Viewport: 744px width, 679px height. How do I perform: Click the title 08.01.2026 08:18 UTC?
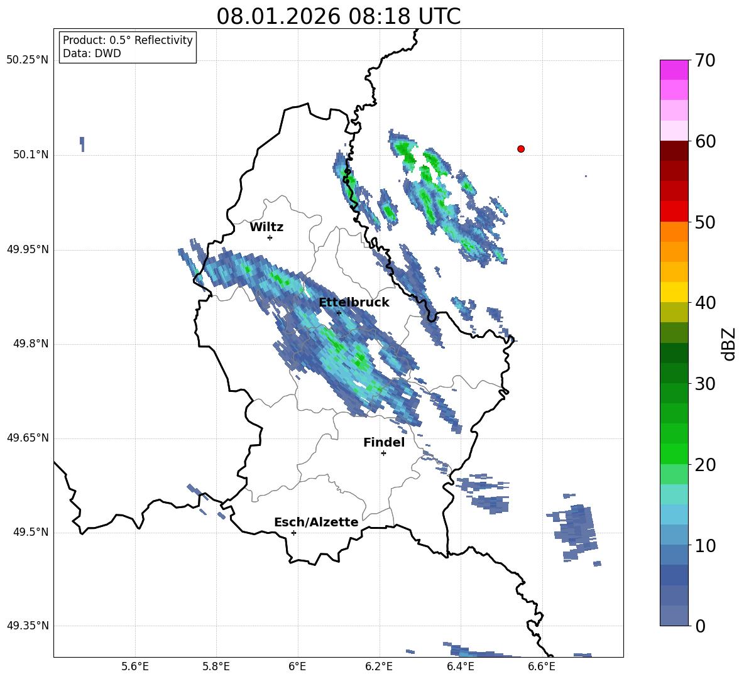point(338,16)
